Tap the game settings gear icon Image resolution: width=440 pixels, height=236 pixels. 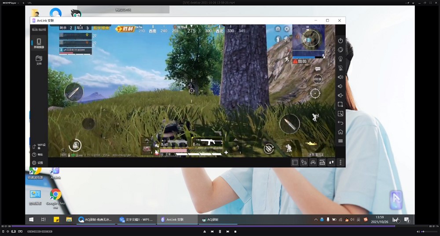[x=286, y=29]
